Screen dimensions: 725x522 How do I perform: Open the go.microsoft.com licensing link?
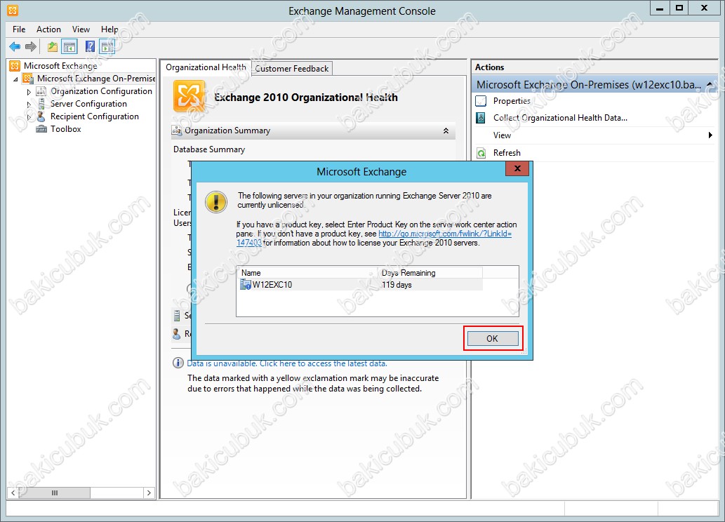445,234
